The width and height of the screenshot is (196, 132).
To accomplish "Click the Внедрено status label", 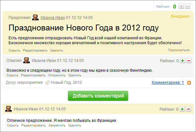I will coord(180,16).
